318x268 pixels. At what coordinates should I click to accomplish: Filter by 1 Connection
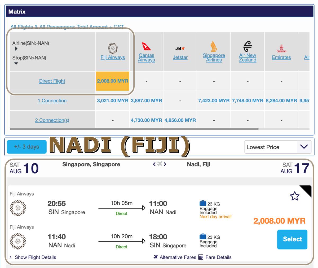52,101
